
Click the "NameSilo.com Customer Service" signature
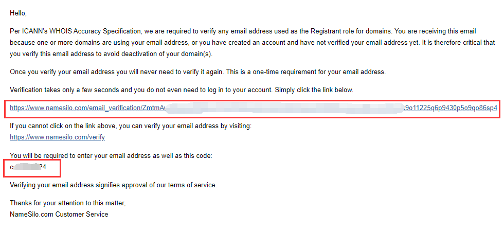(59, 214)
